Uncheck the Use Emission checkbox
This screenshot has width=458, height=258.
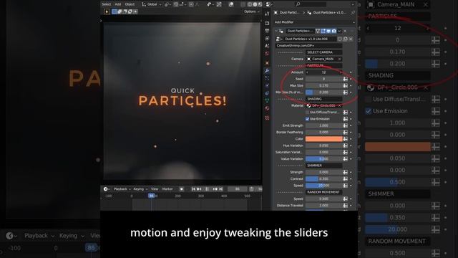(307, 119)
